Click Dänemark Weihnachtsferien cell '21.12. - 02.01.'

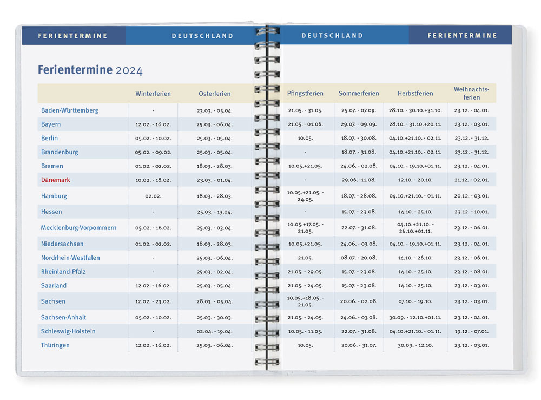(x=472, y=180)
